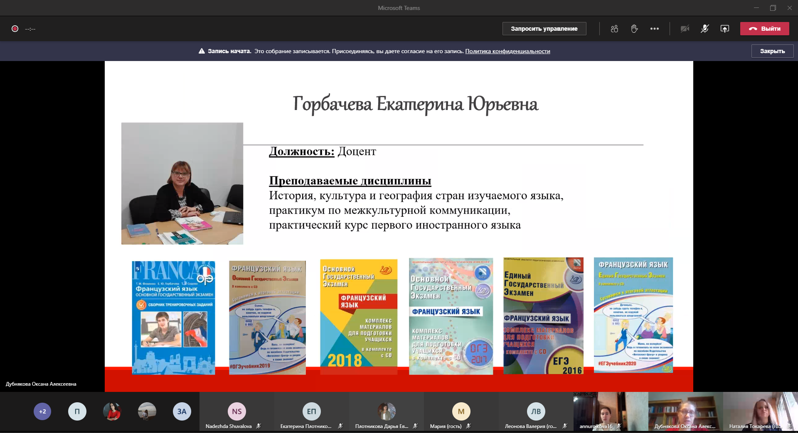Click the М avatar of Мария (гость)
Screen dimensions: 798x433
(x=461, y=411)
